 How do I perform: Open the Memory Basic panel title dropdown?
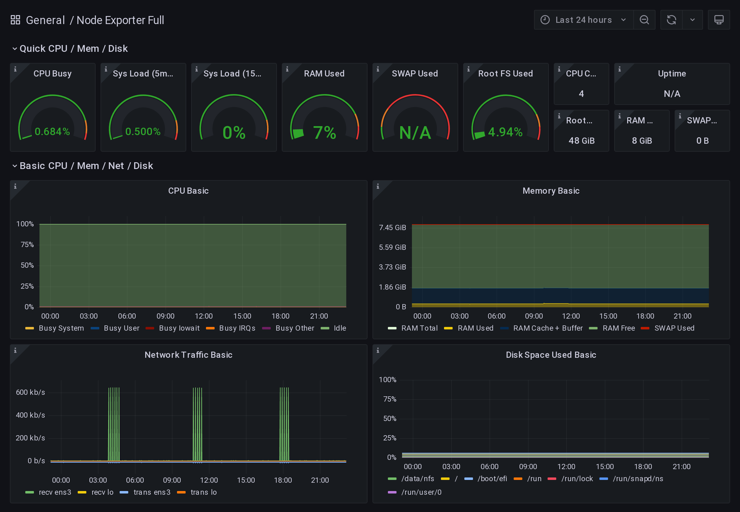(x=551, y=191)
